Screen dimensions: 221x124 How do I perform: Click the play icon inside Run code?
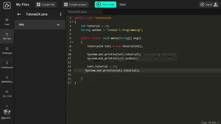pos(98,4)
